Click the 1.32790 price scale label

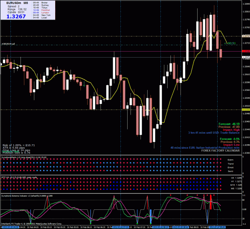pos(246,20)
